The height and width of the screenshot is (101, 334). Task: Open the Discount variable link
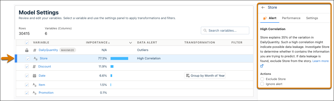(45, 66)
